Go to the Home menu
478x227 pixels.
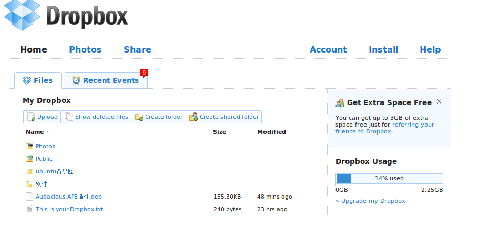34,50
